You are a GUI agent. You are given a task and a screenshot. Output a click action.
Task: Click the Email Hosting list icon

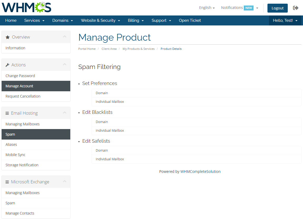(7, 113)
